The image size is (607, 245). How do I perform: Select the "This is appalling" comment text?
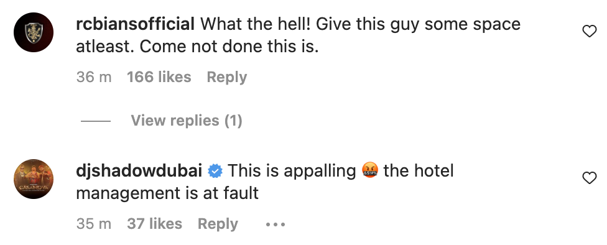292,171
